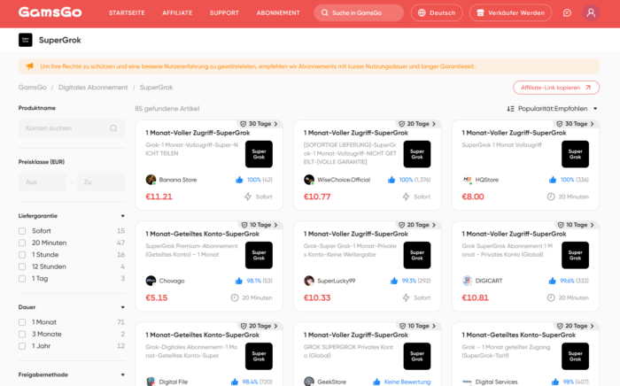Check the 1 Jahr duration filter
The image size is (620, 386).
[22, 346]
